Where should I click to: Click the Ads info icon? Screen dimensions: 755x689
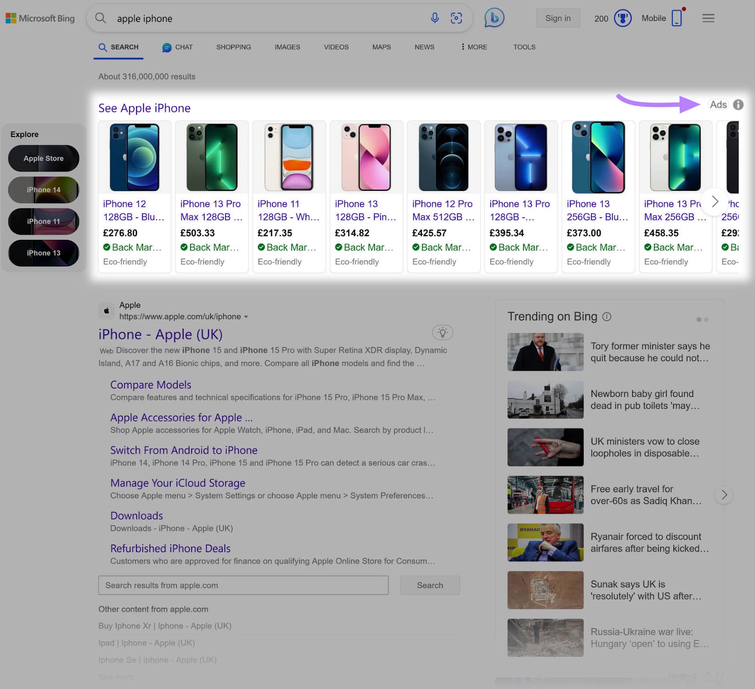pyautogui.click(x=738, y=105)
